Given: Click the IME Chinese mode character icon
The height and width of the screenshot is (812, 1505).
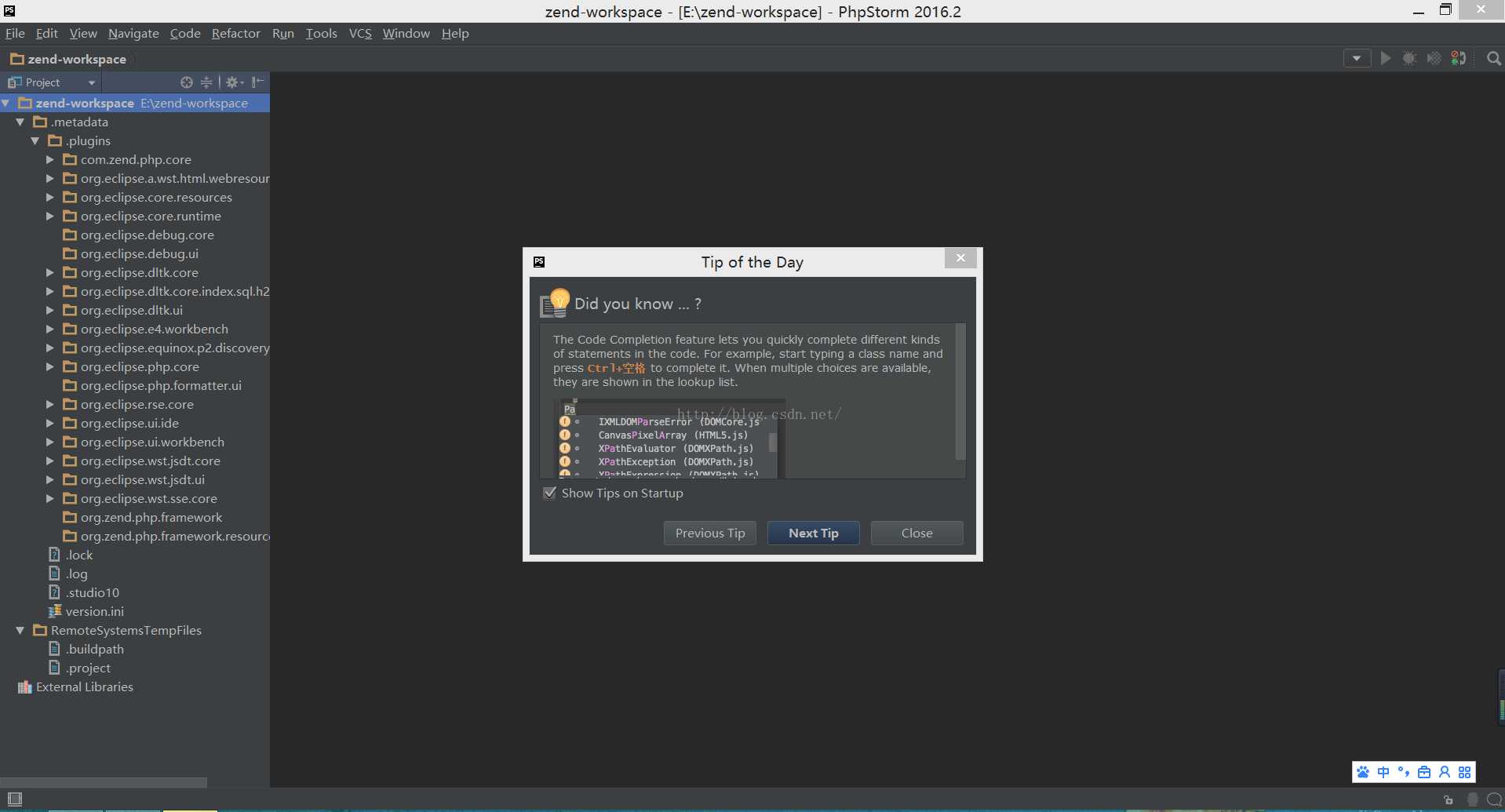Looking at the screenshot, I should [x=1383, y=772].
